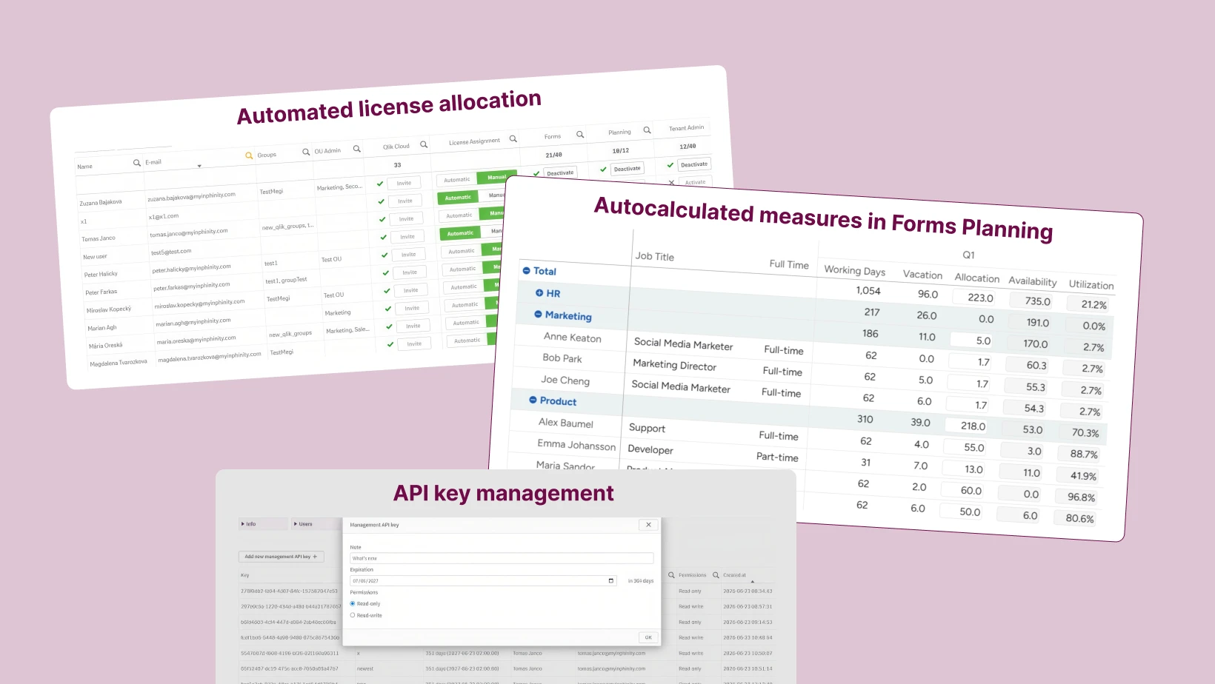1215x684 pixels.
Task: Click the Planning column search icon
Action: (647, 130)
